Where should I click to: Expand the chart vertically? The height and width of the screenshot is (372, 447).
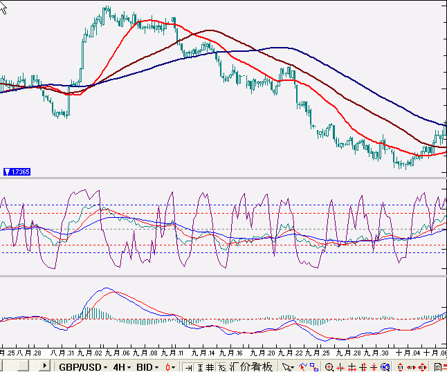pos(363,367)
